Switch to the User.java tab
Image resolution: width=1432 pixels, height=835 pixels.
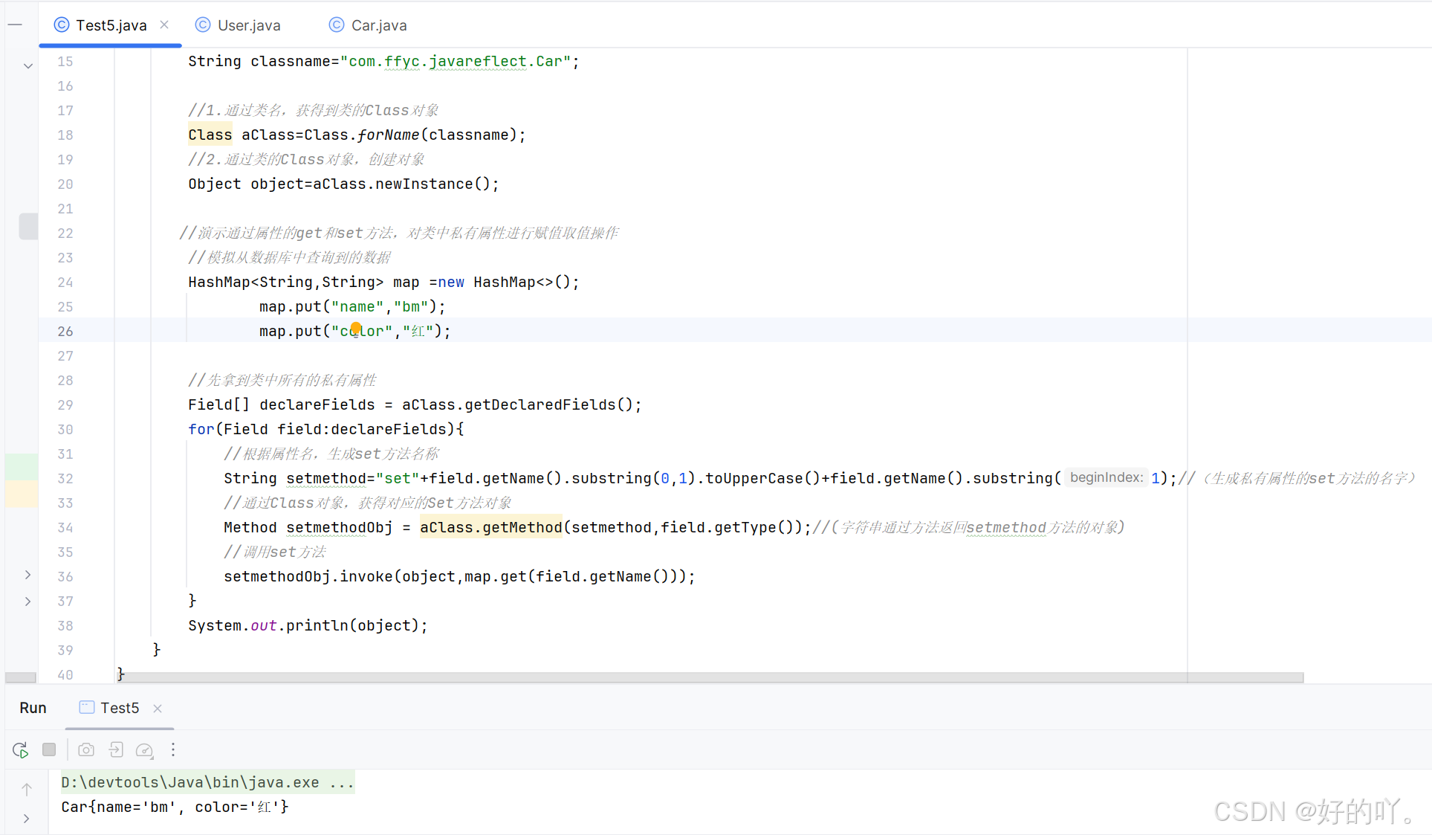[x=248, y=25]
